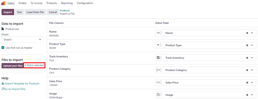Clear the Name field mapping
This screenshot has height=99, width=258.
(x=247, y=33)
